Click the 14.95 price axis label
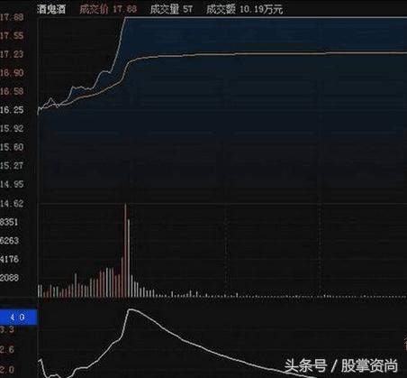The image size is (407, 378). (x=12, y=184)
